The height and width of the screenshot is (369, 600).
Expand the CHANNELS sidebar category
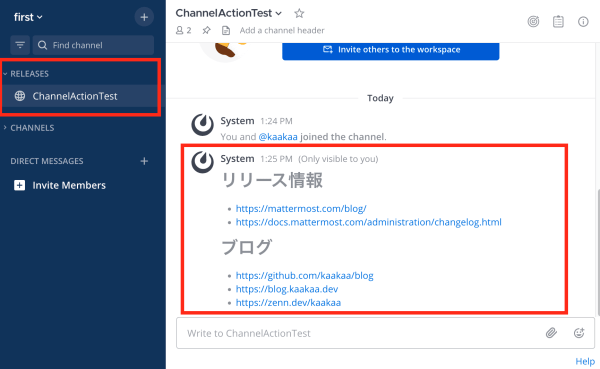(x=29, y=127)
